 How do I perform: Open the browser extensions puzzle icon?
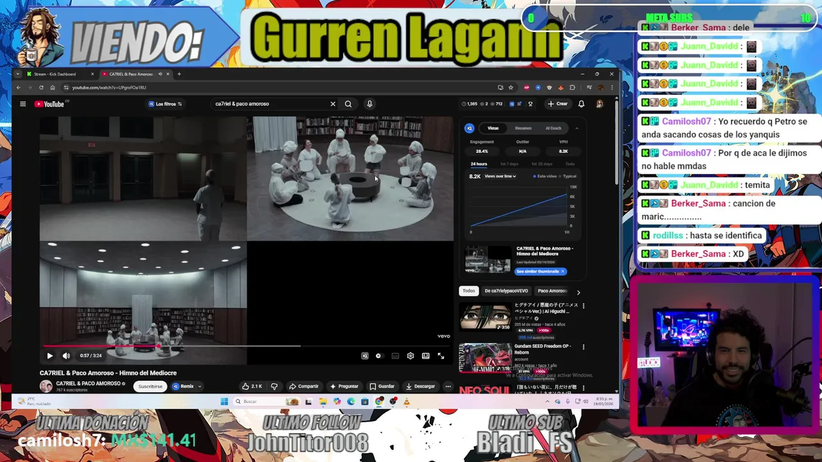(x=572, y=87)
